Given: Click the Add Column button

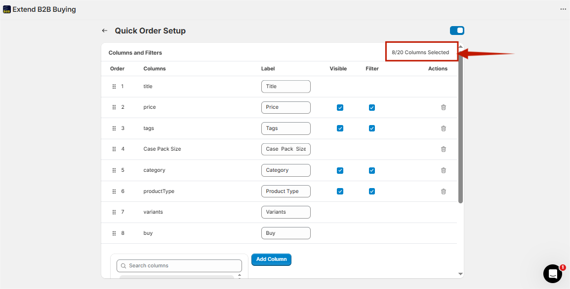Looking at the screenshot, I should (x=271, y=259).
